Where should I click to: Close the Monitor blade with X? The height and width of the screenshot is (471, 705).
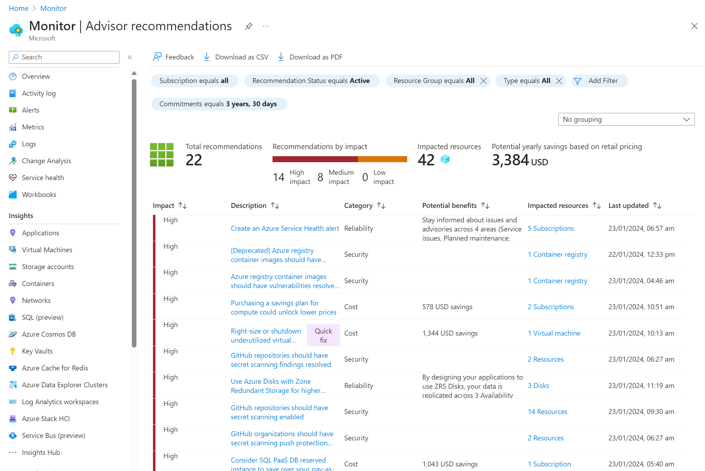coord(694,26)
